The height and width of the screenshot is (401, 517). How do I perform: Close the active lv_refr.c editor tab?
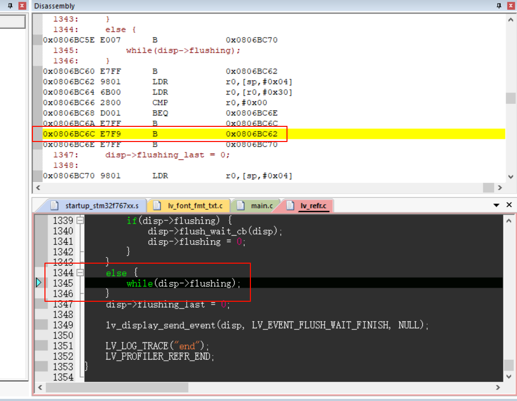pos(509,206)
